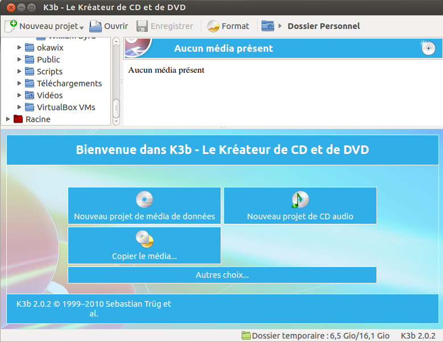Click the home folder icon in breadcrumb
Image resolution: width=443 pixels, height=342 pixels.
coord(267,26)
